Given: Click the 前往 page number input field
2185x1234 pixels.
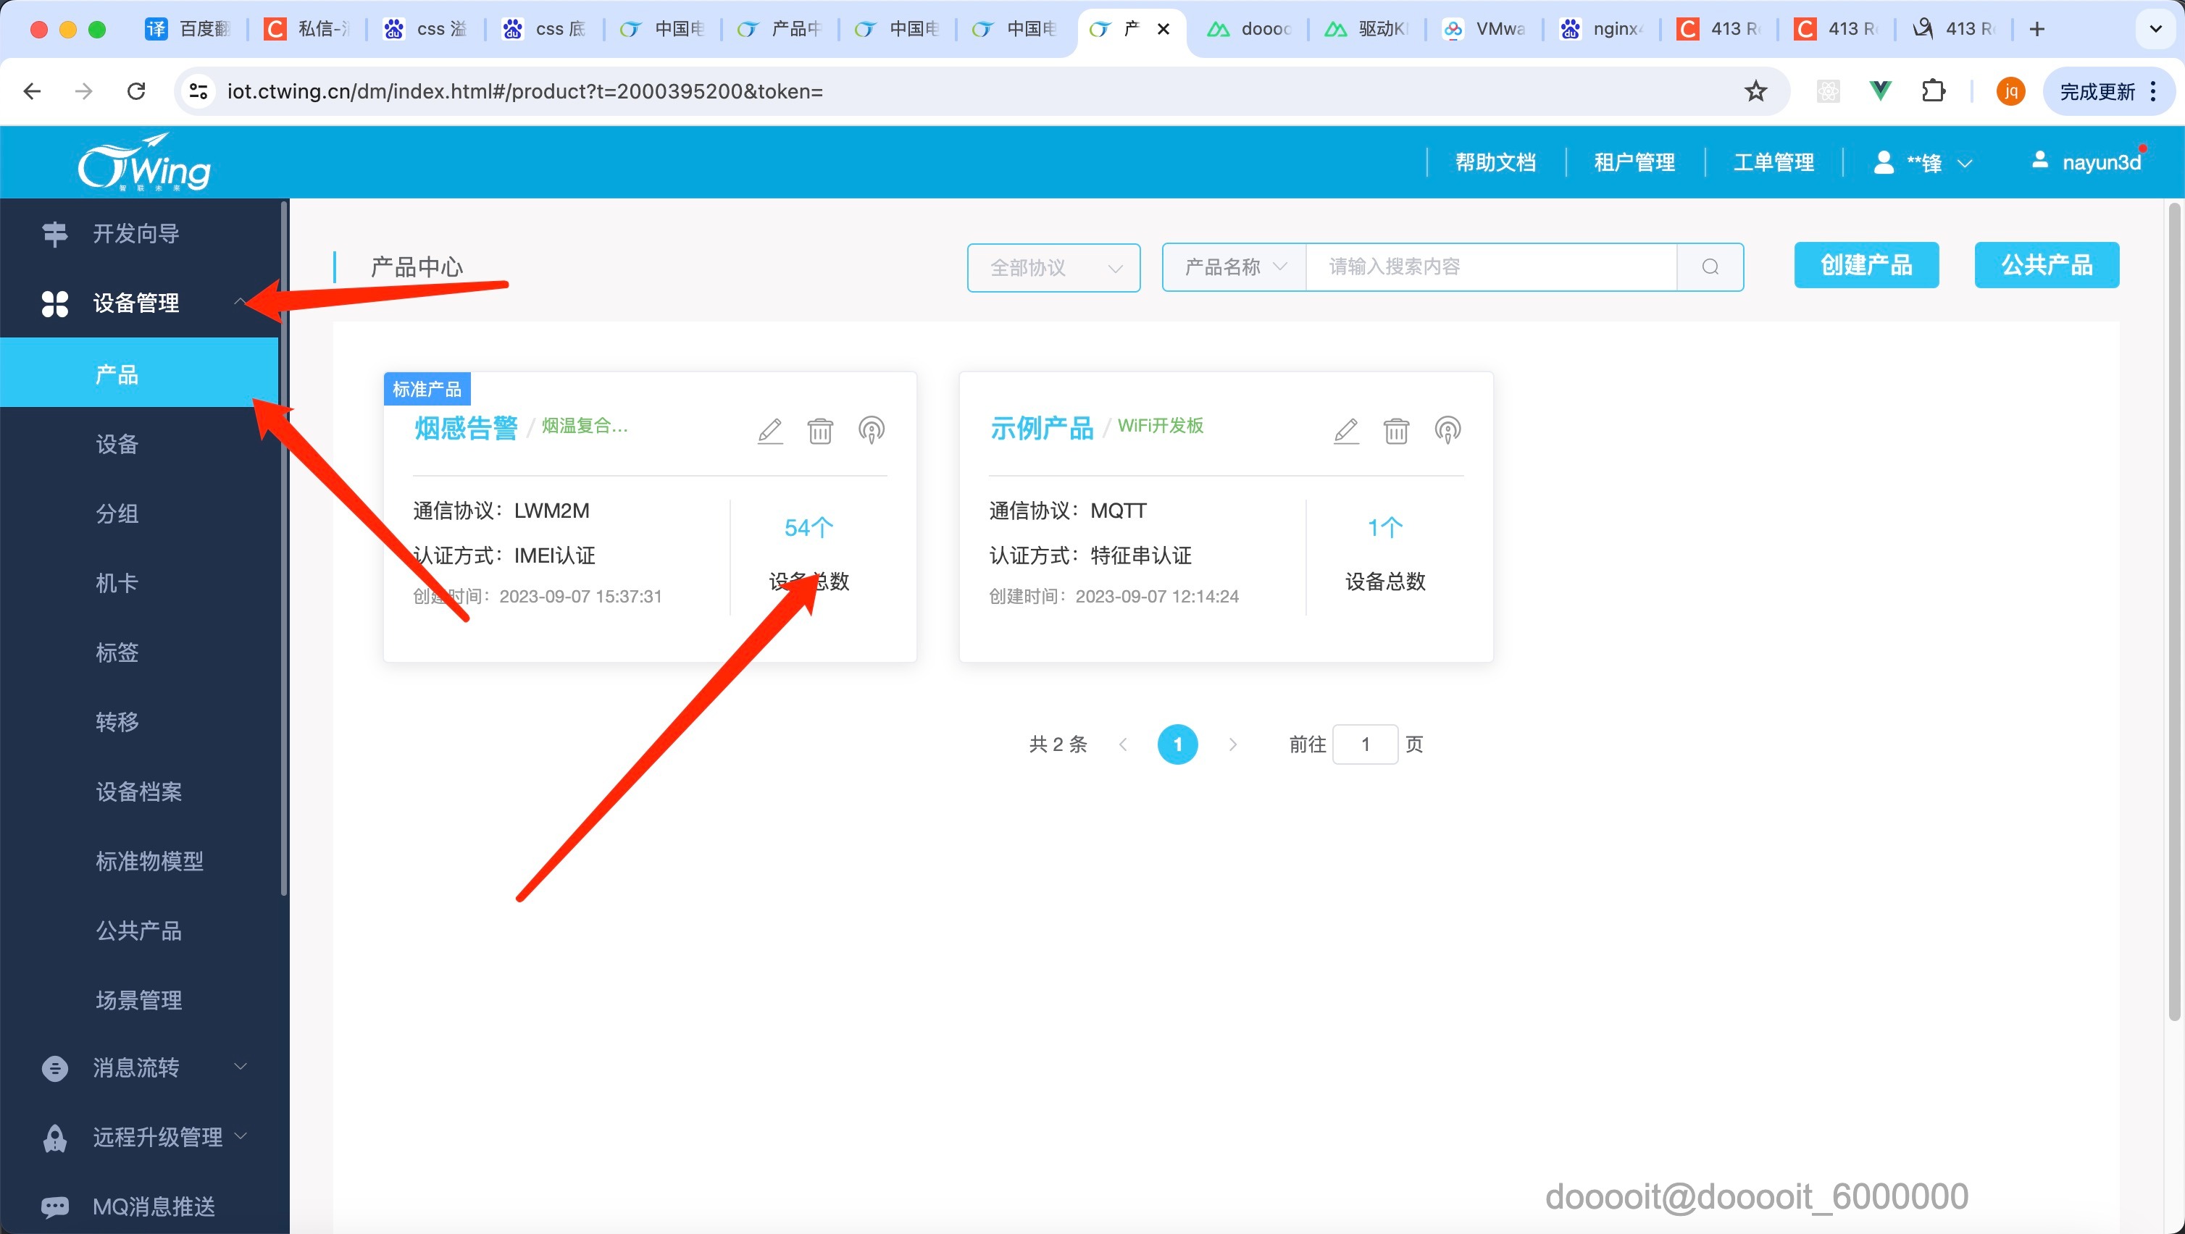Looking at the screenshot, I should [x=1366, y=744].
